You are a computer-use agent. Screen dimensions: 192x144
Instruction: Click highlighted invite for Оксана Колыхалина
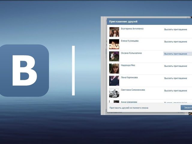178,54
